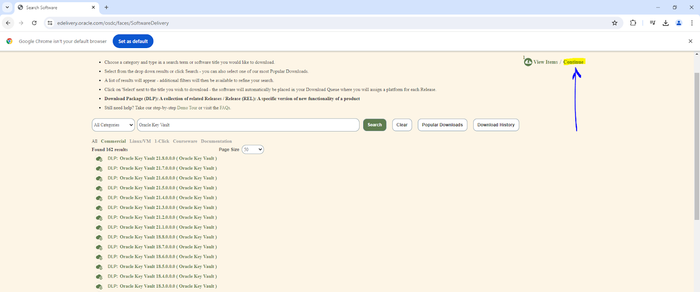Image resolution: width=700 pixels, height=292 pixels.
Task: Add Oracle Key Vault 21.1.0.0.0 download icon
Action: click(x=99, y=228)
